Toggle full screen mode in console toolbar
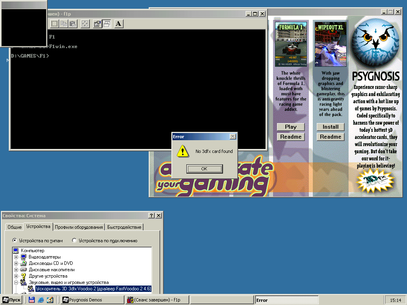Viewport: 407px width, 305px height. (x=85, y=24)
